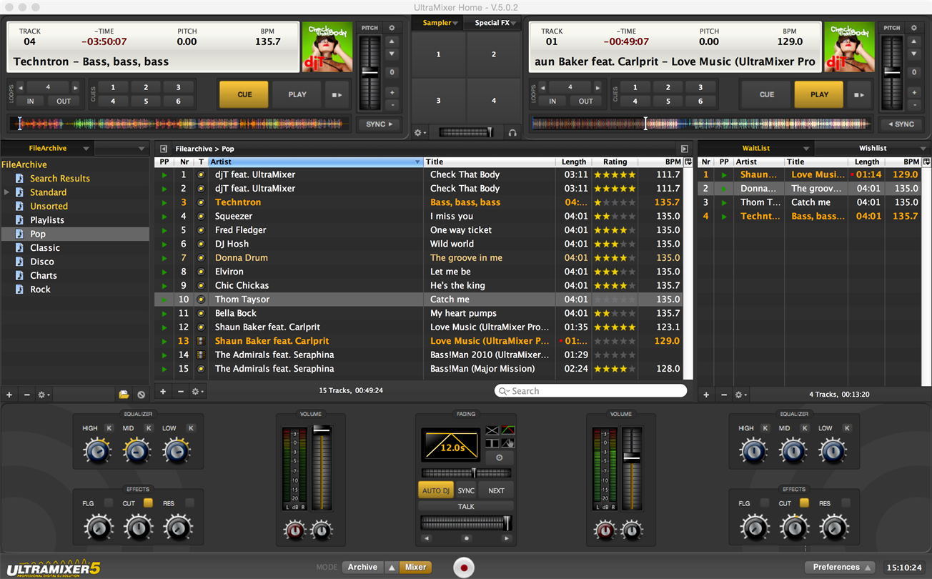Click the right deck volume fader
This screenshot has width=932, height=579.
[631, 457]
